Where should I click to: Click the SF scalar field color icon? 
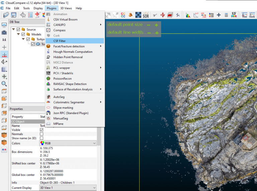[x=234, y=15]
